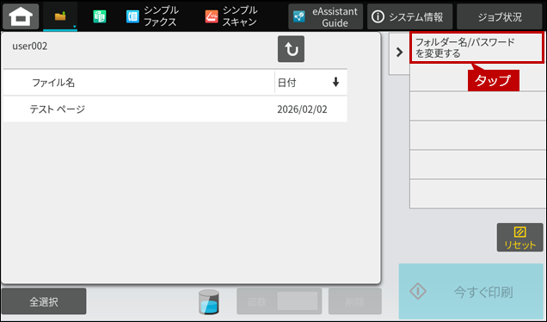Select the テスト ページ file row
The height and width of the screenshot is (322, 547).
175,109
